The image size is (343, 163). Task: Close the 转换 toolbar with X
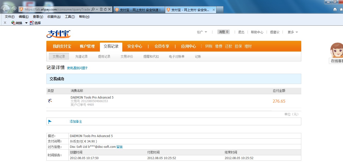pos(5,23)
